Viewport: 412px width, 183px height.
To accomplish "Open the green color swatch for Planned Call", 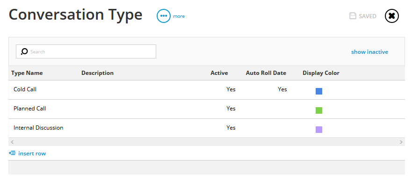I will pyautogui.click(x=319, y=110).
